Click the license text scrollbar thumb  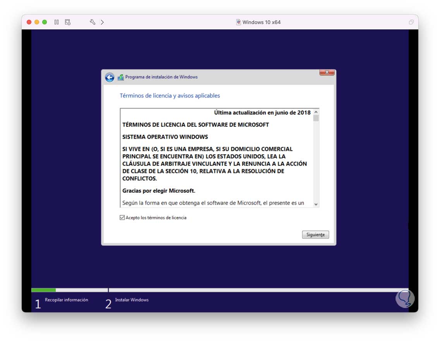pos(316,118)
